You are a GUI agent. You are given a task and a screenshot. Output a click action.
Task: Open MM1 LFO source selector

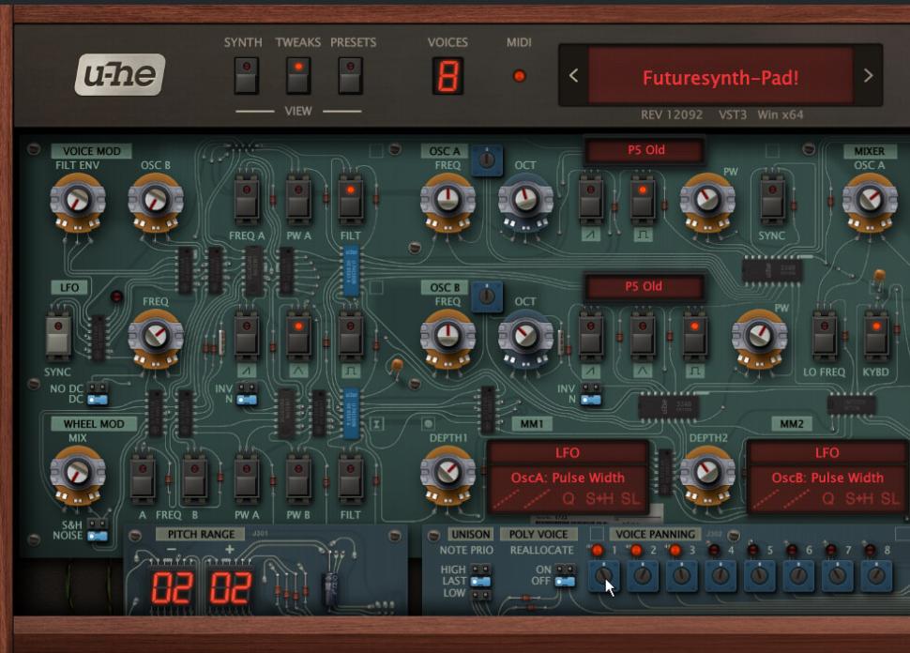tap(568, 453)
